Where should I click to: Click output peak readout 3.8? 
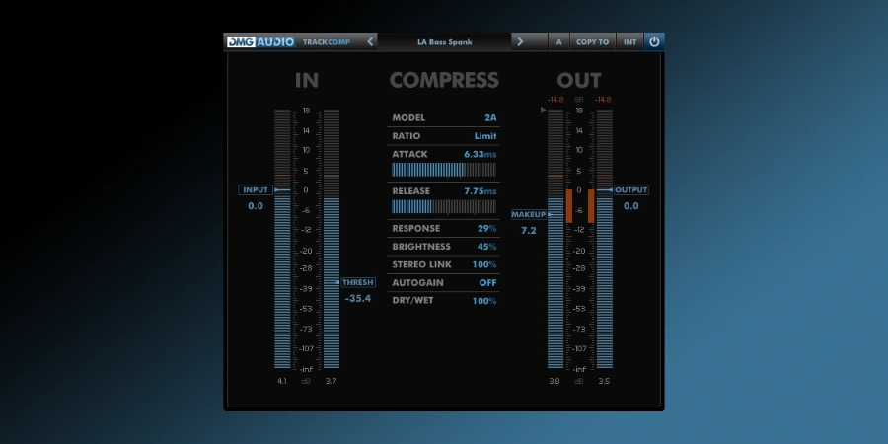click(555, 381)
